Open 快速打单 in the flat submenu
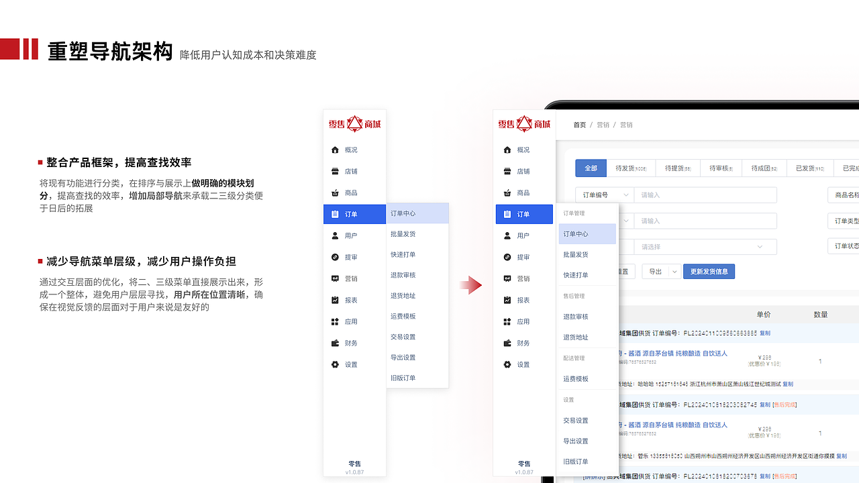Screen dimensions: 859x483 pos(417,255)
